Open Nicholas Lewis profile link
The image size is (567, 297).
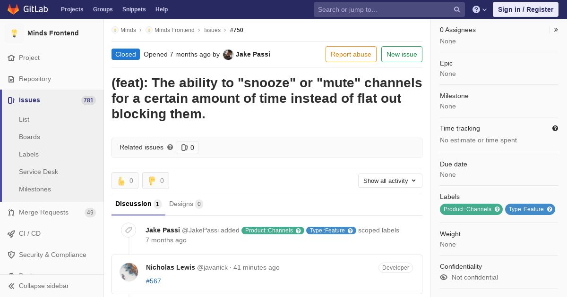[x=171, y=267]
